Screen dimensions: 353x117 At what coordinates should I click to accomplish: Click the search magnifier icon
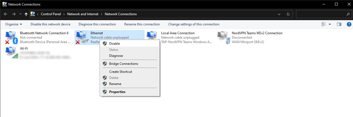348,14
